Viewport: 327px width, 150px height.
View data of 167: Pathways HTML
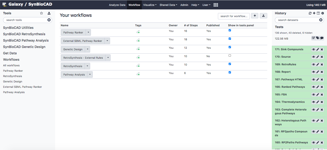pyautogui.click(x=313, y=80)
